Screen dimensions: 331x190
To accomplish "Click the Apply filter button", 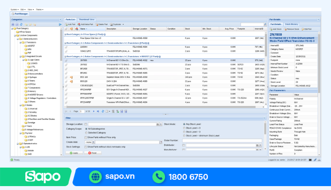I will pyautogui.click(x=74, y=153).
